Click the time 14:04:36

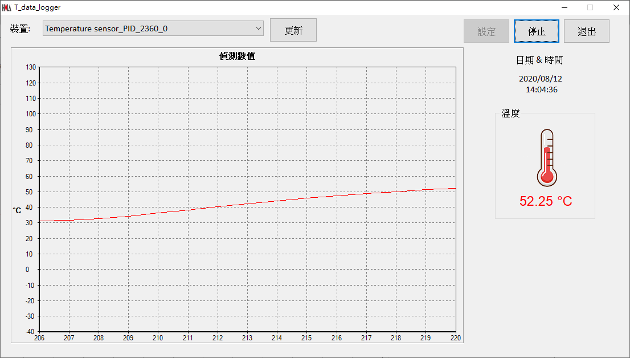click(x=542, y=89)
